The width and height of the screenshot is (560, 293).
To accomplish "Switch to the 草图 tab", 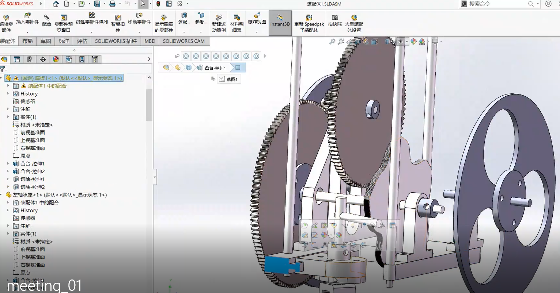I will point(46,41).
